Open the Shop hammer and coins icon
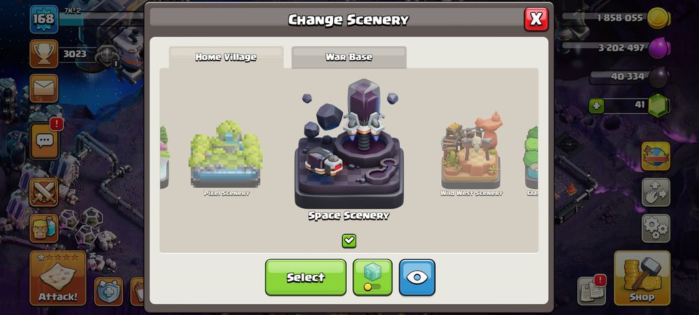 tap(642, 278)
